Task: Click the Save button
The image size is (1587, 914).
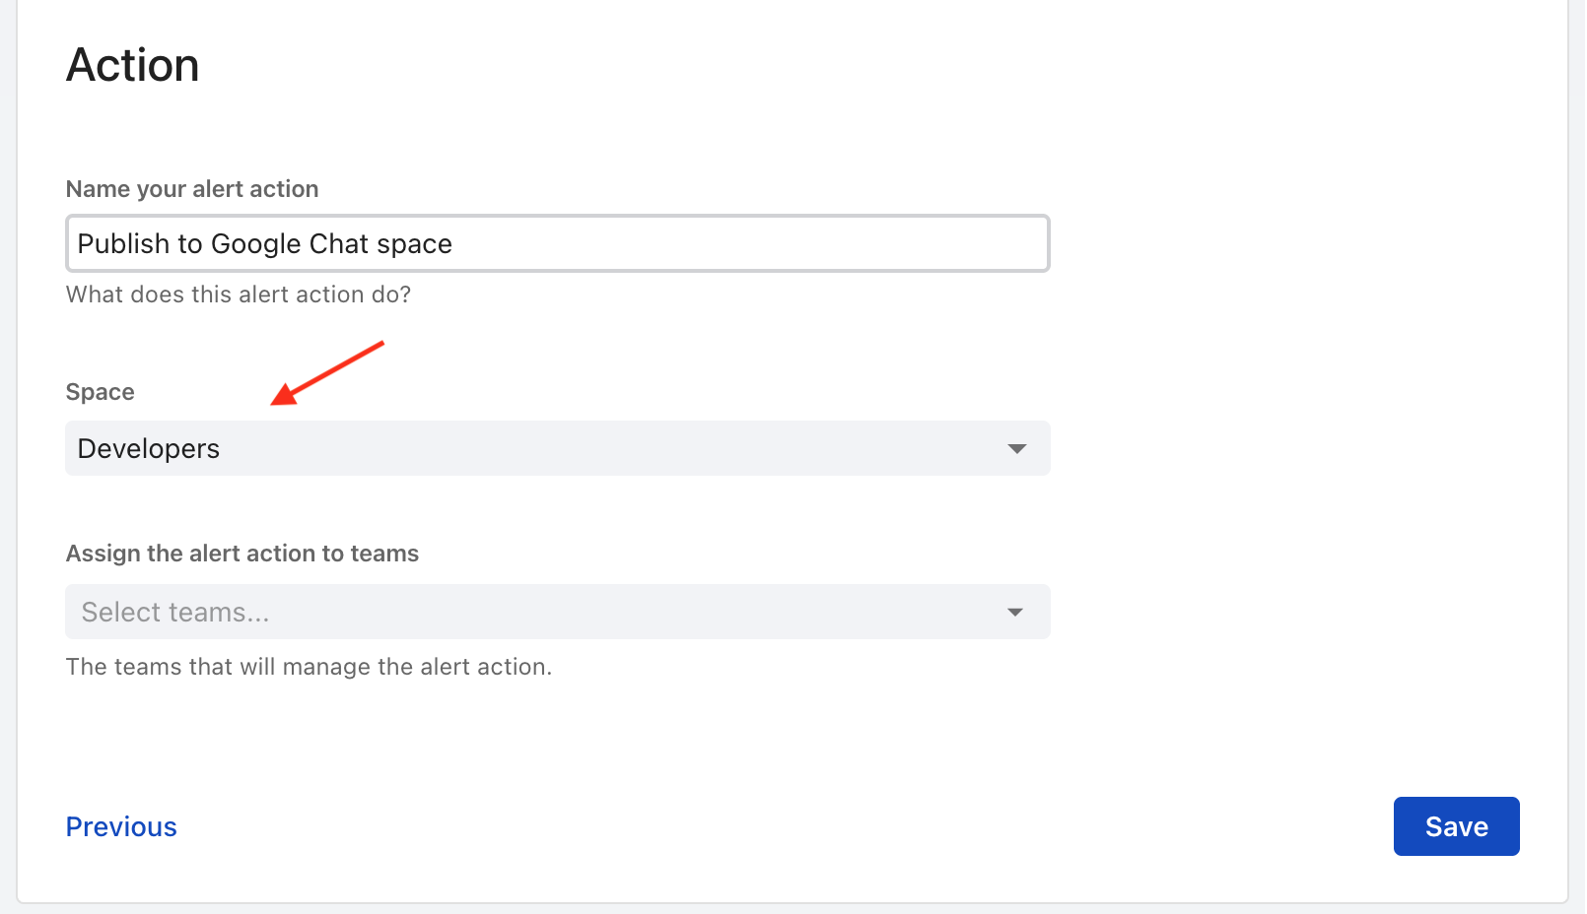Action: [1456, 826]
